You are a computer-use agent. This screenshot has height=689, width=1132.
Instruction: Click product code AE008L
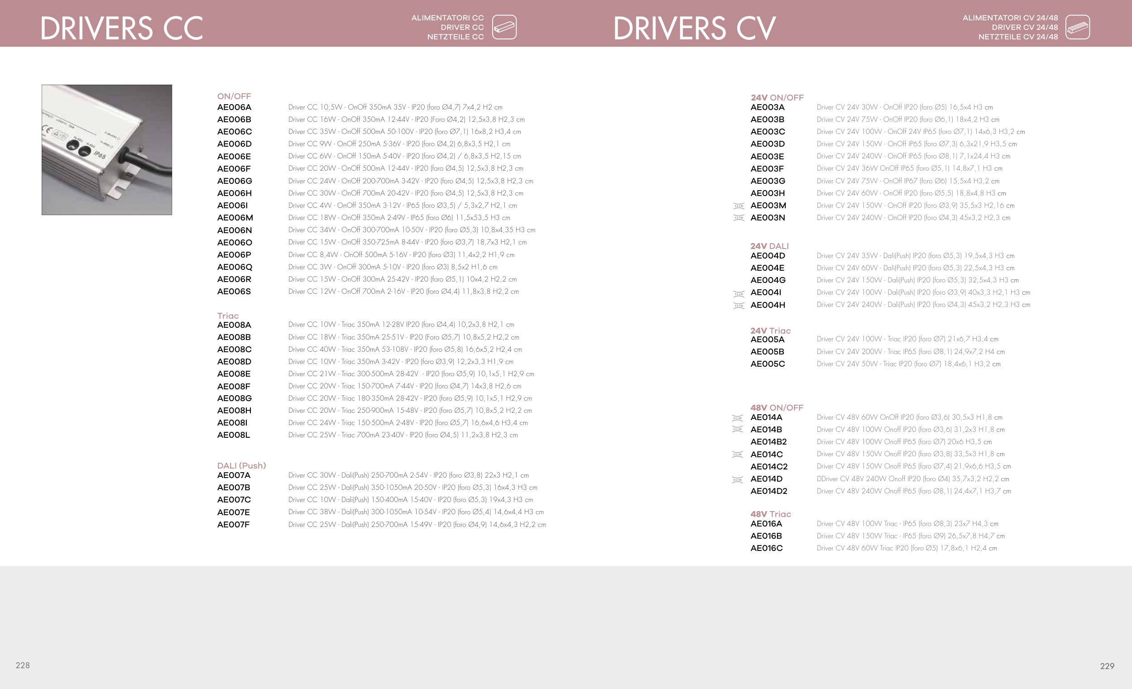click(233, 435)
